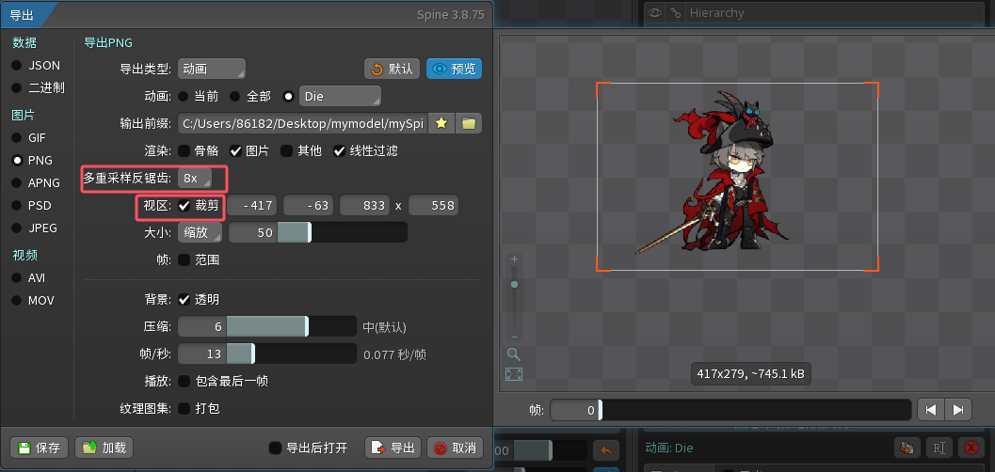Open 导出类型 dropdown showing 动画

211,69
